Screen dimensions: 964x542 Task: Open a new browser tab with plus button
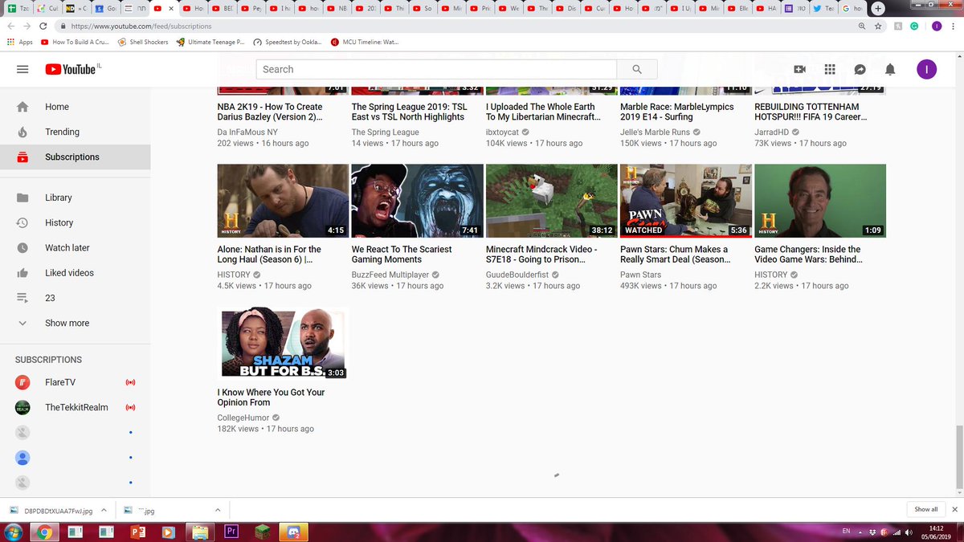click(x=879, y=8)
